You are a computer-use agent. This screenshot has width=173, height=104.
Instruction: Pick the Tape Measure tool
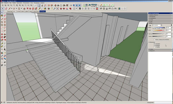click(x=39, y=9)
